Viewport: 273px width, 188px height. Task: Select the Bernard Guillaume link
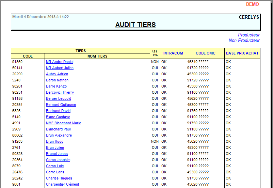61,105
